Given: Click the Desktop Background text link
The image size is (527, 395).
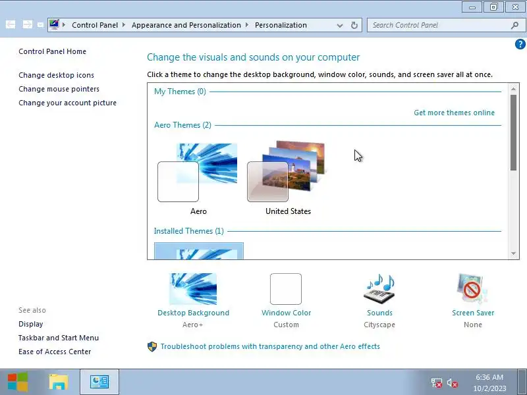Looking at the screenshot, I should [193, 313].
